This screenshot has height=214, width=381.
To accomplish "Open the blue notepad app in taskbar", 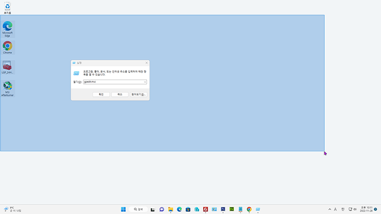I will click(241, 209).
